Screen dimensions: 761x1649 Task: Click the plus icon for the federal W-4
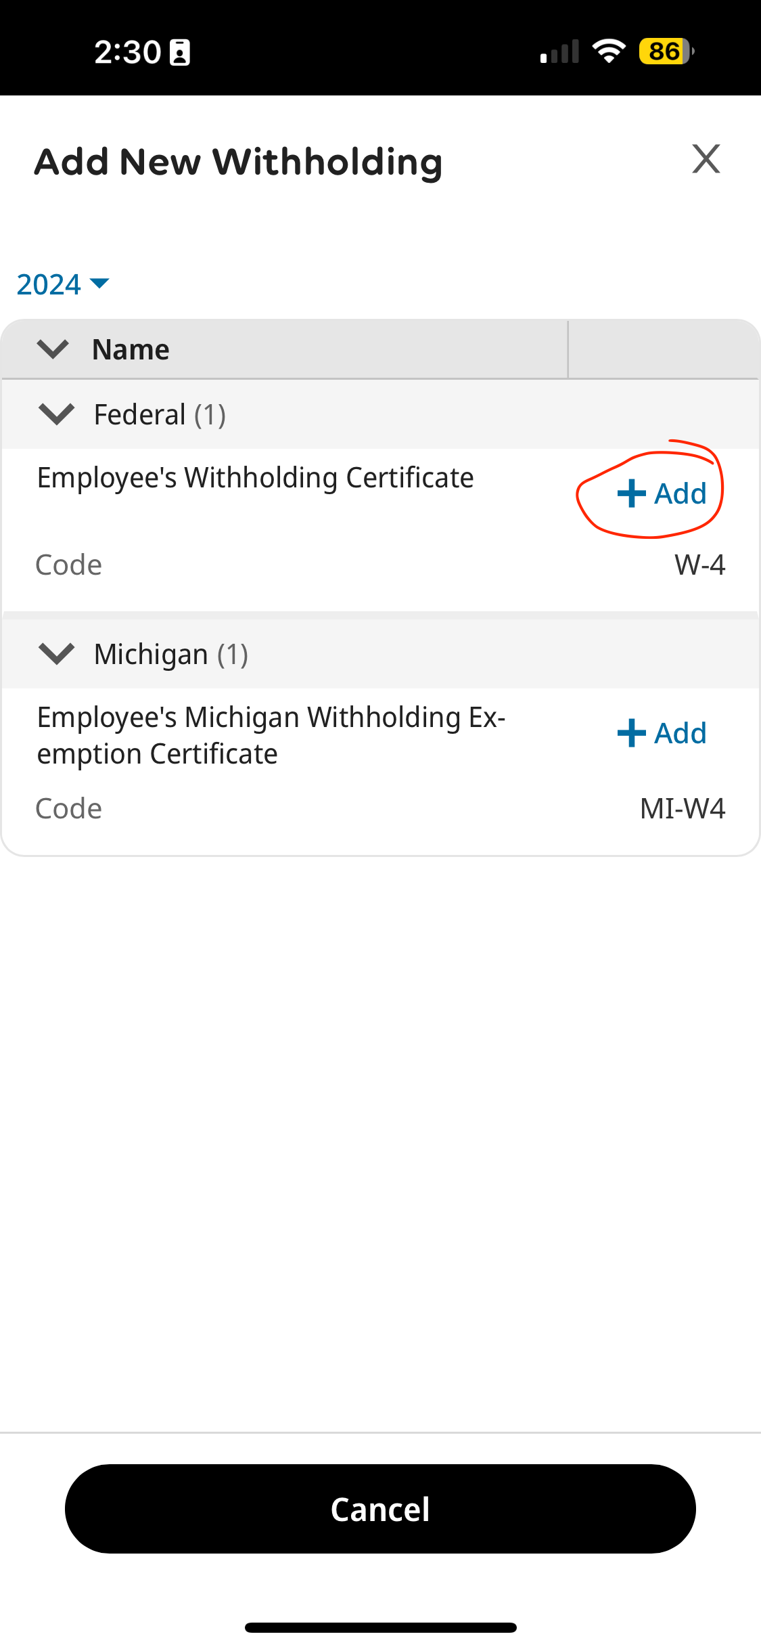pyautogui.click(x=632, y=493)
